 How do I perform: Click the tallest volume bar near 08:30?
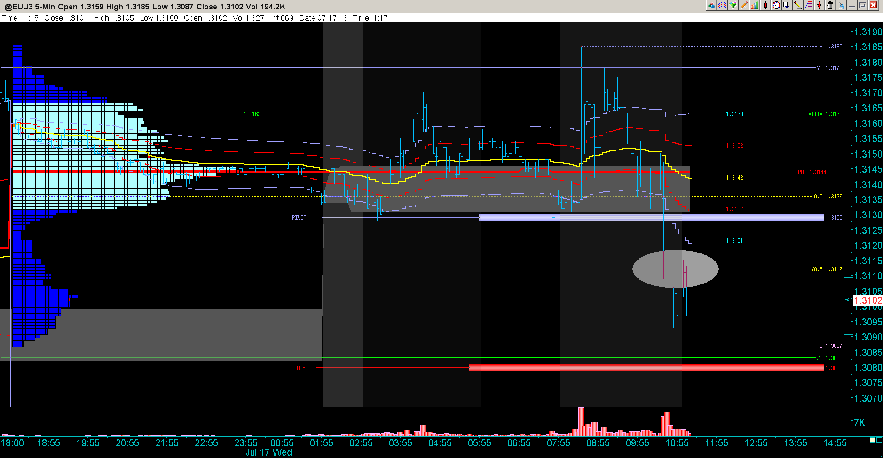click(x=582, y=422)
